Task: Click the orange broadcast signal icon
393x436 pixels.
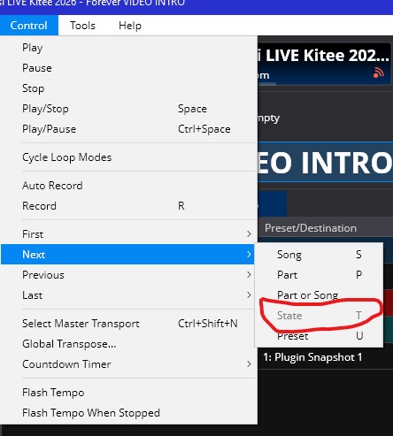Action: 379,73
